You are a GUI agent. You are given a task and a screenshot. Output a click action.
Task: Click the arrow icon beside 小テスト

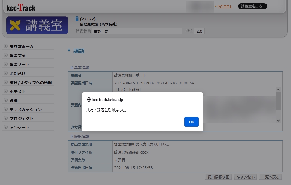pyautogui.click(x=6, y=91)
